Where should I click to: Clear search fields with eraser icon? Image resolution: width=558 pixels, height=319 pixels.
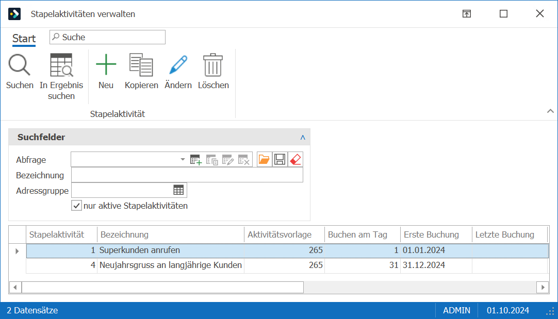[x=296, y=159]
